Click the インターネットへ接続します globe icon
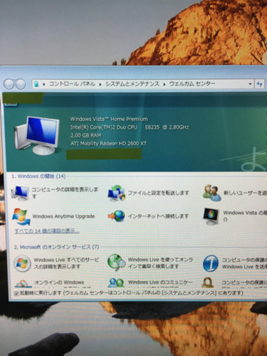Screen dimensions: 267x356 point(117,216)
